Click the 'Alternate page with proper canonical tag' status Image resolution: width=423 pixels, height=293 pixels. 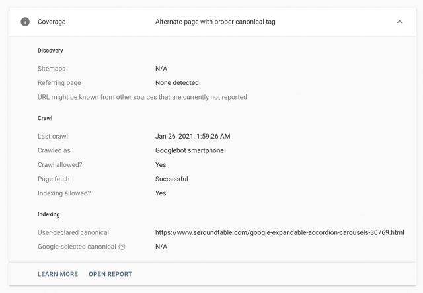(x=215, y=22)
